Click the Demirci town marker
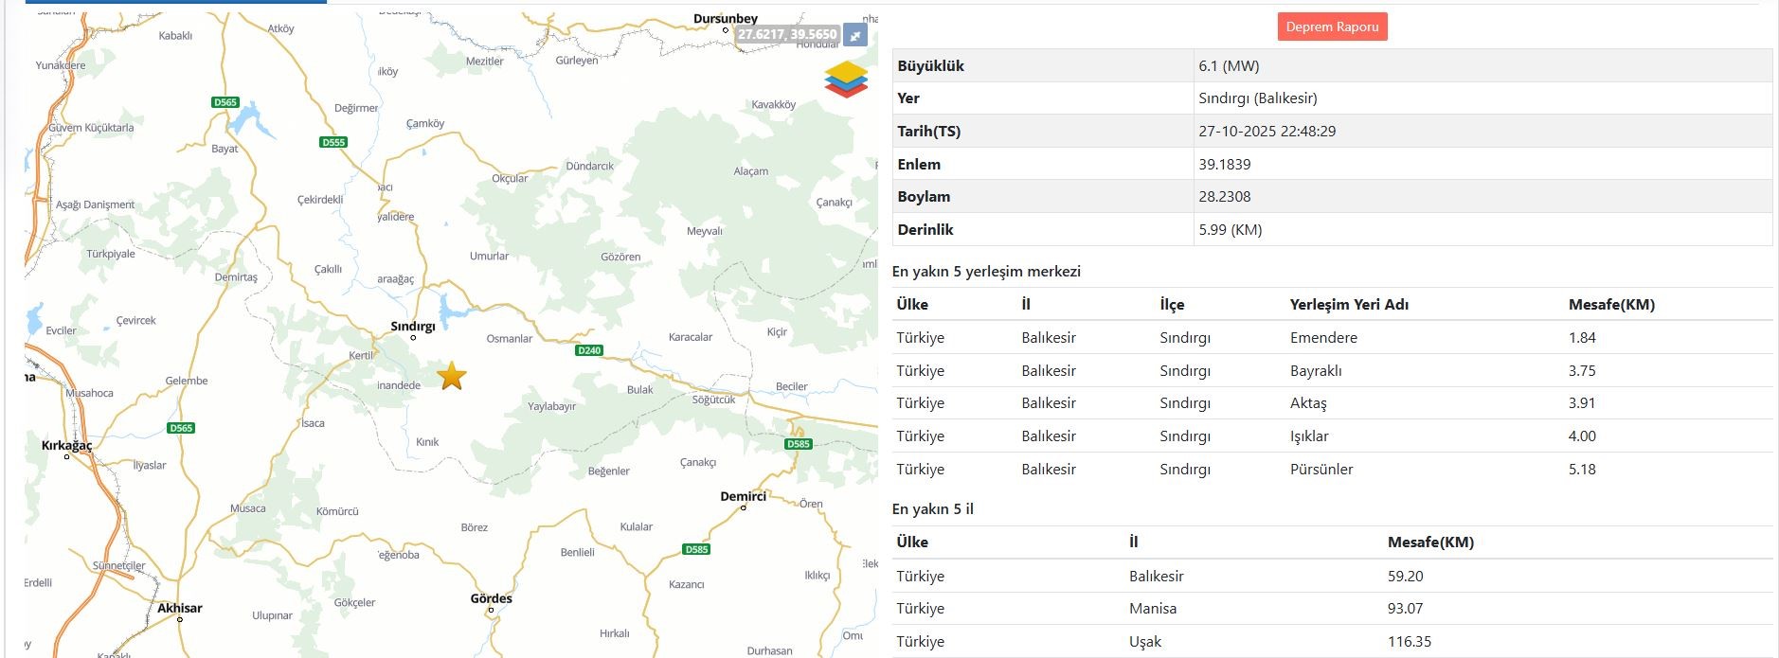Screen dimensions: 1779x658 (x=744, y=507)
